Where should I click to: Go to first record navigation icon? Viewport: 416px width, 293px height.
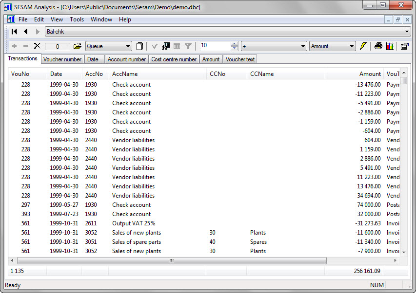14,32
